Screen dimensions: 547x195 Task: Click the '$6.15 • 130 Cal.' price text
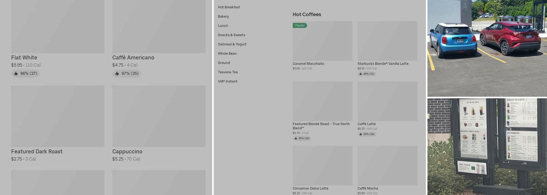pos(367,69)
